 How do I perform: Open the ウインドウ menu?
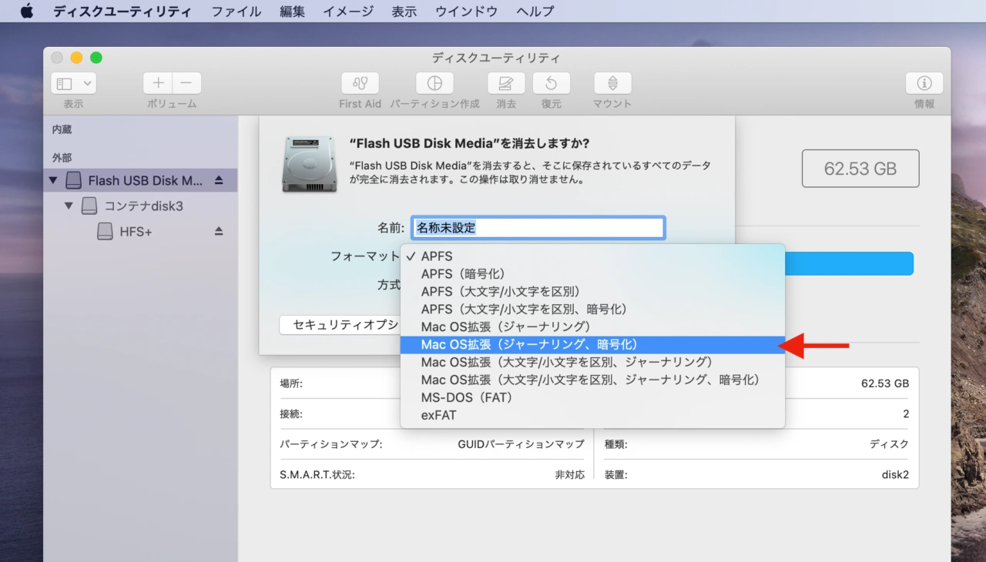(x=467, y=12)
